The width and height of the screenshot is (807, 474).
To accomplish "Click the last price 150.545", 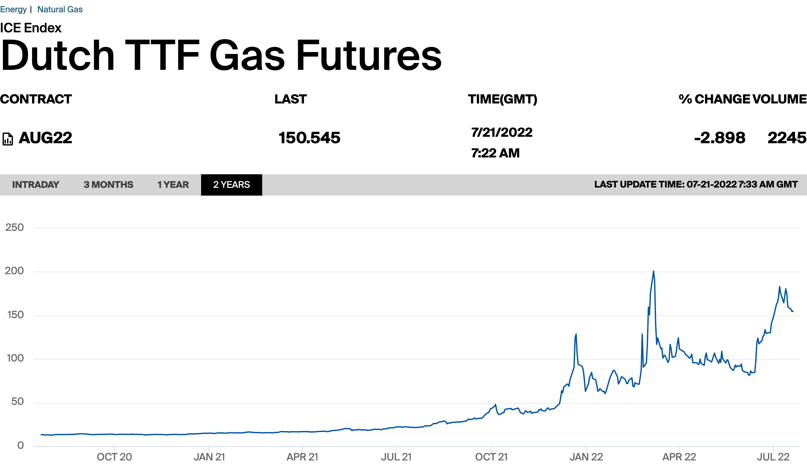I will [309, 138].
